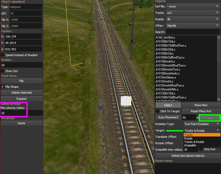Open the Other Signals dropdown
The image size is (221, 174).
point(192,26)
